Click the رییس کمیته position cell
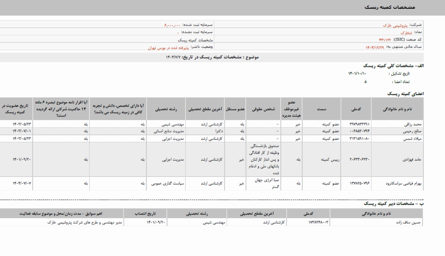This screenshot has height=256, width=445. (323, 158)
